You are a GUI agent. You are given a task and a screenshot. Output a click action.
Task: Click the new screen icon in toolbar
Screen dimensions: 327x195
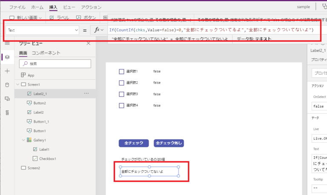tap(12, 18)
